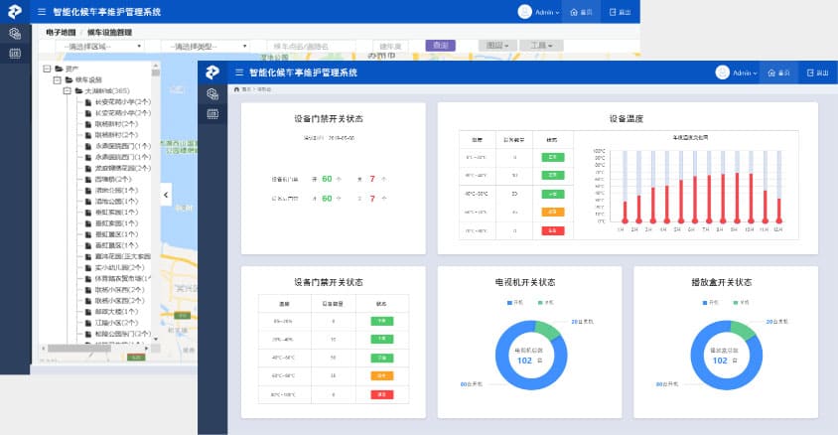Screen dimensions: 838x435
Task: Switch to the 候车设施管理 tab
Action: pos(109,33)
